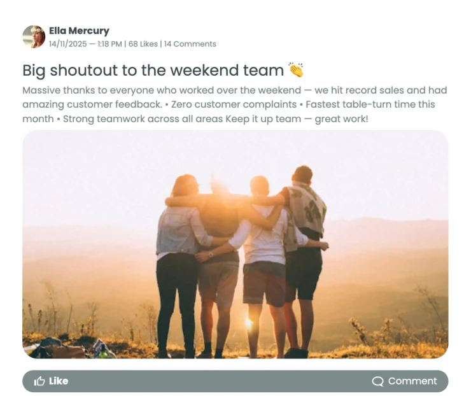
Task: Click the speech bubble Comment icon
Action: pos(377,381)
